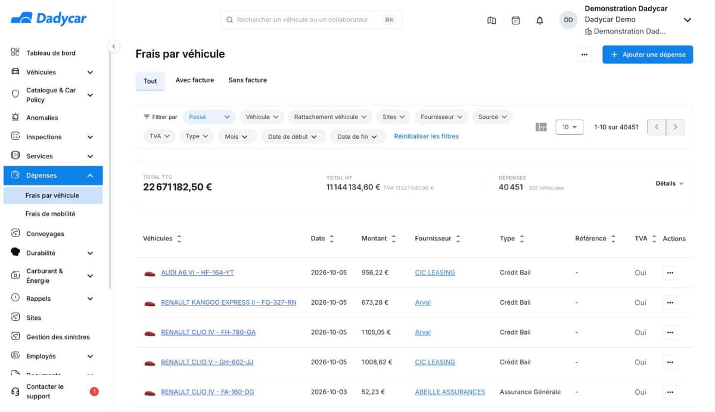Switch to Avec facture tab
Screen dimensions: 715x412
195,80
